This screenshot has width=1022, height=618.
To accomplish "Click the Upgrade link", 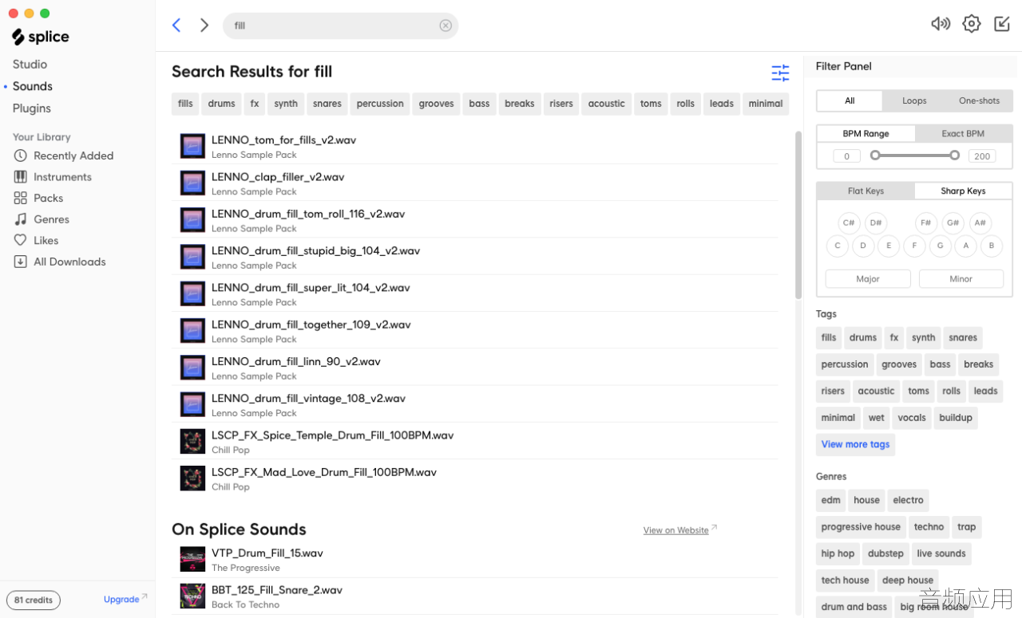I will pos(121,600).
